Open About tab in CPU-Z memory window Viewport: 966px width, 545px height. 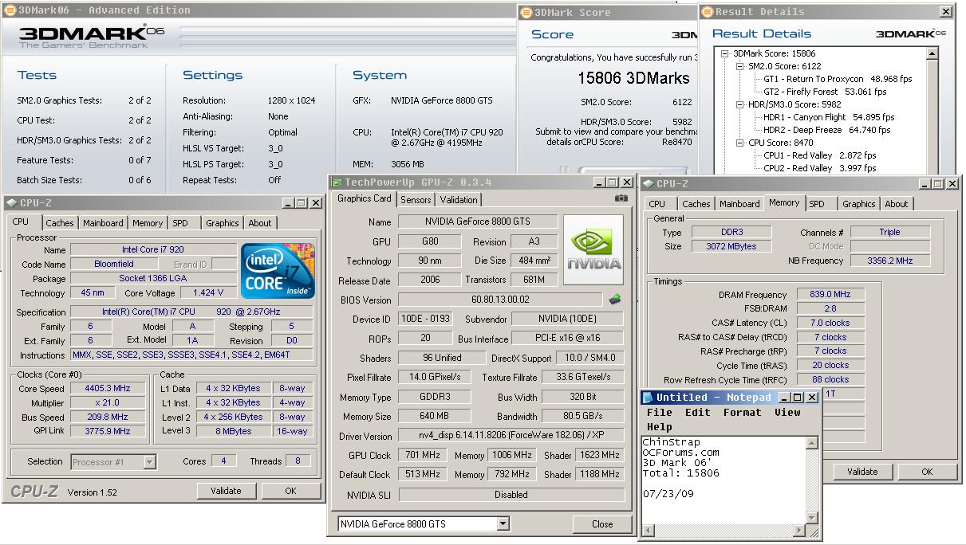coord(897,204)
